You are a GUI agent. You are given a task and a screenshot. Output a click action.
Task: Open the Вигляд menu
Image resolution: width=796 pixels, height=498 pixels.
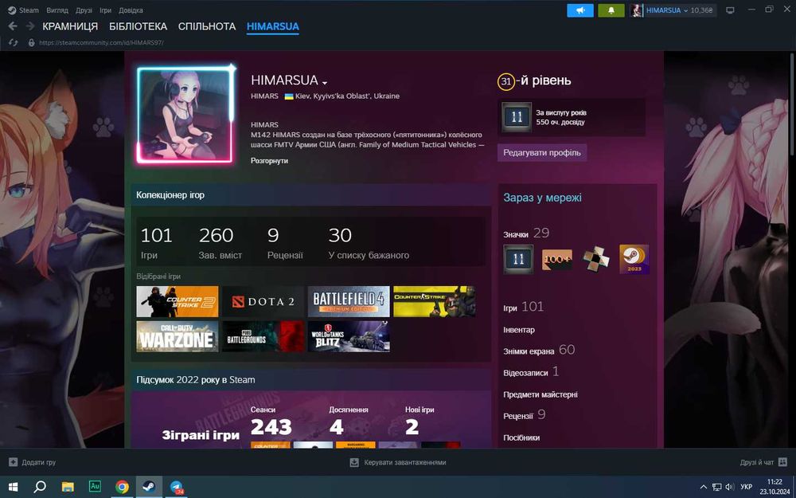(57, 10)
